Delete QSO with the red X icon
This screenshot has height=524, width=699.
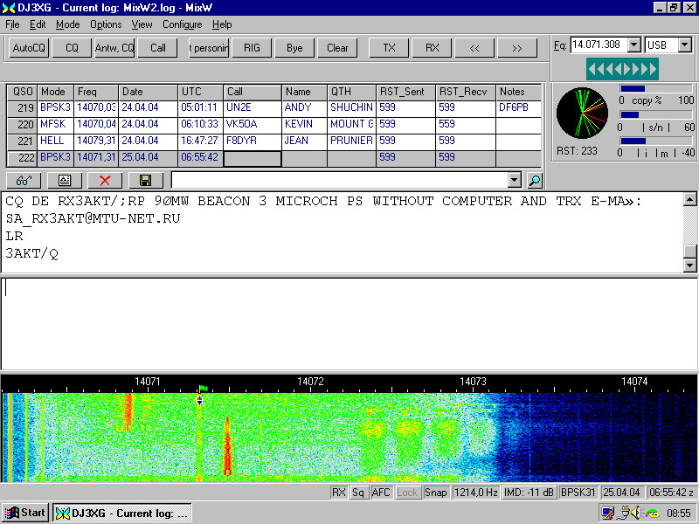pos(105,180)
